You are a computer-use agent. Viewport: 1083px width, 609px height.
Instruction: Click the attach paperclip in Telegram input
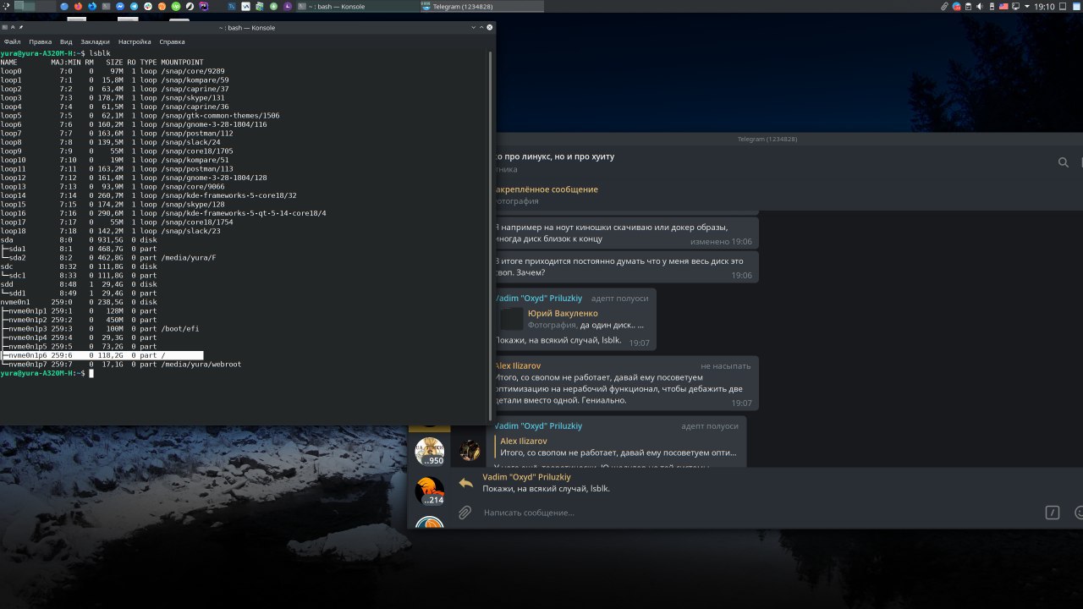point(465,513)
